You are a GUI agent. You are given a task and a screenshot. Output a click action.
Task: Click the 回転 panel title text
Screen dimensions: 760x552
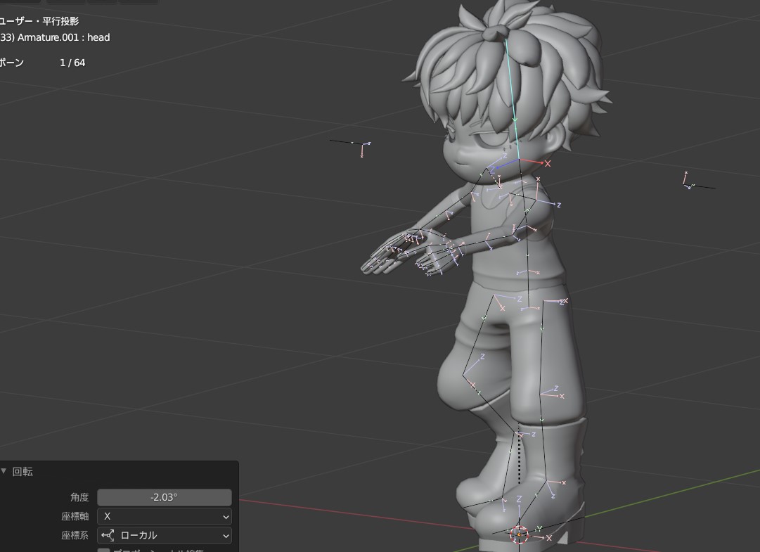(x=22, y=472)
